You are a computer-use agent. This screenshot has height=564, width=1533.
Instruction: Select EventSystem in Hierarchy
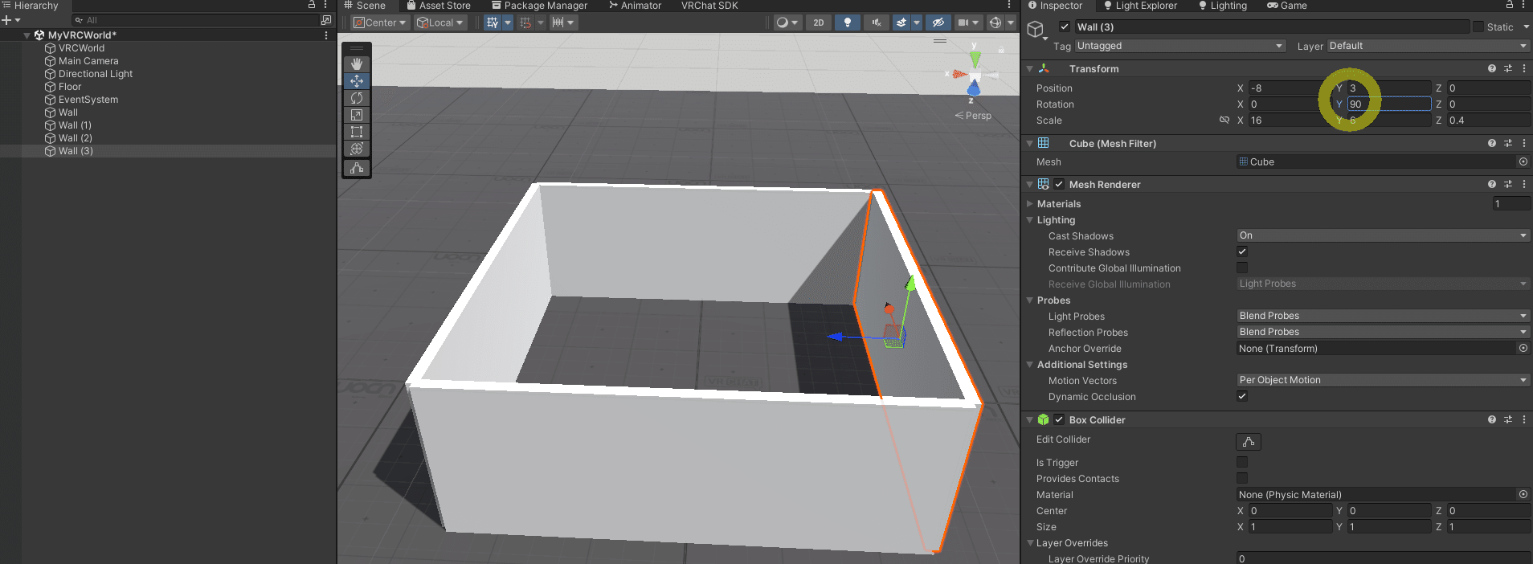(x=88, y=100)
